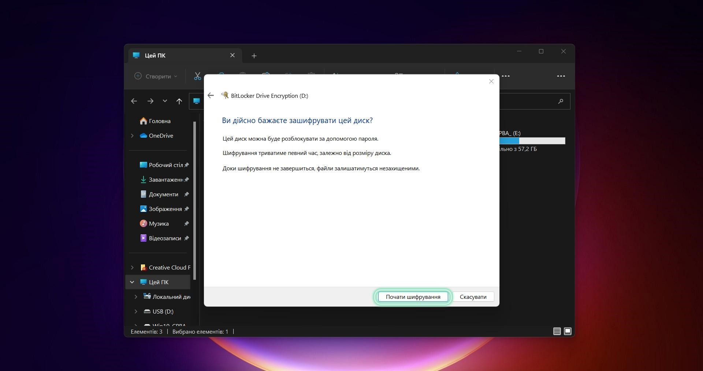Navigate up one folder level
Viewport: 703px width, 371px height.
pos(179,101)
